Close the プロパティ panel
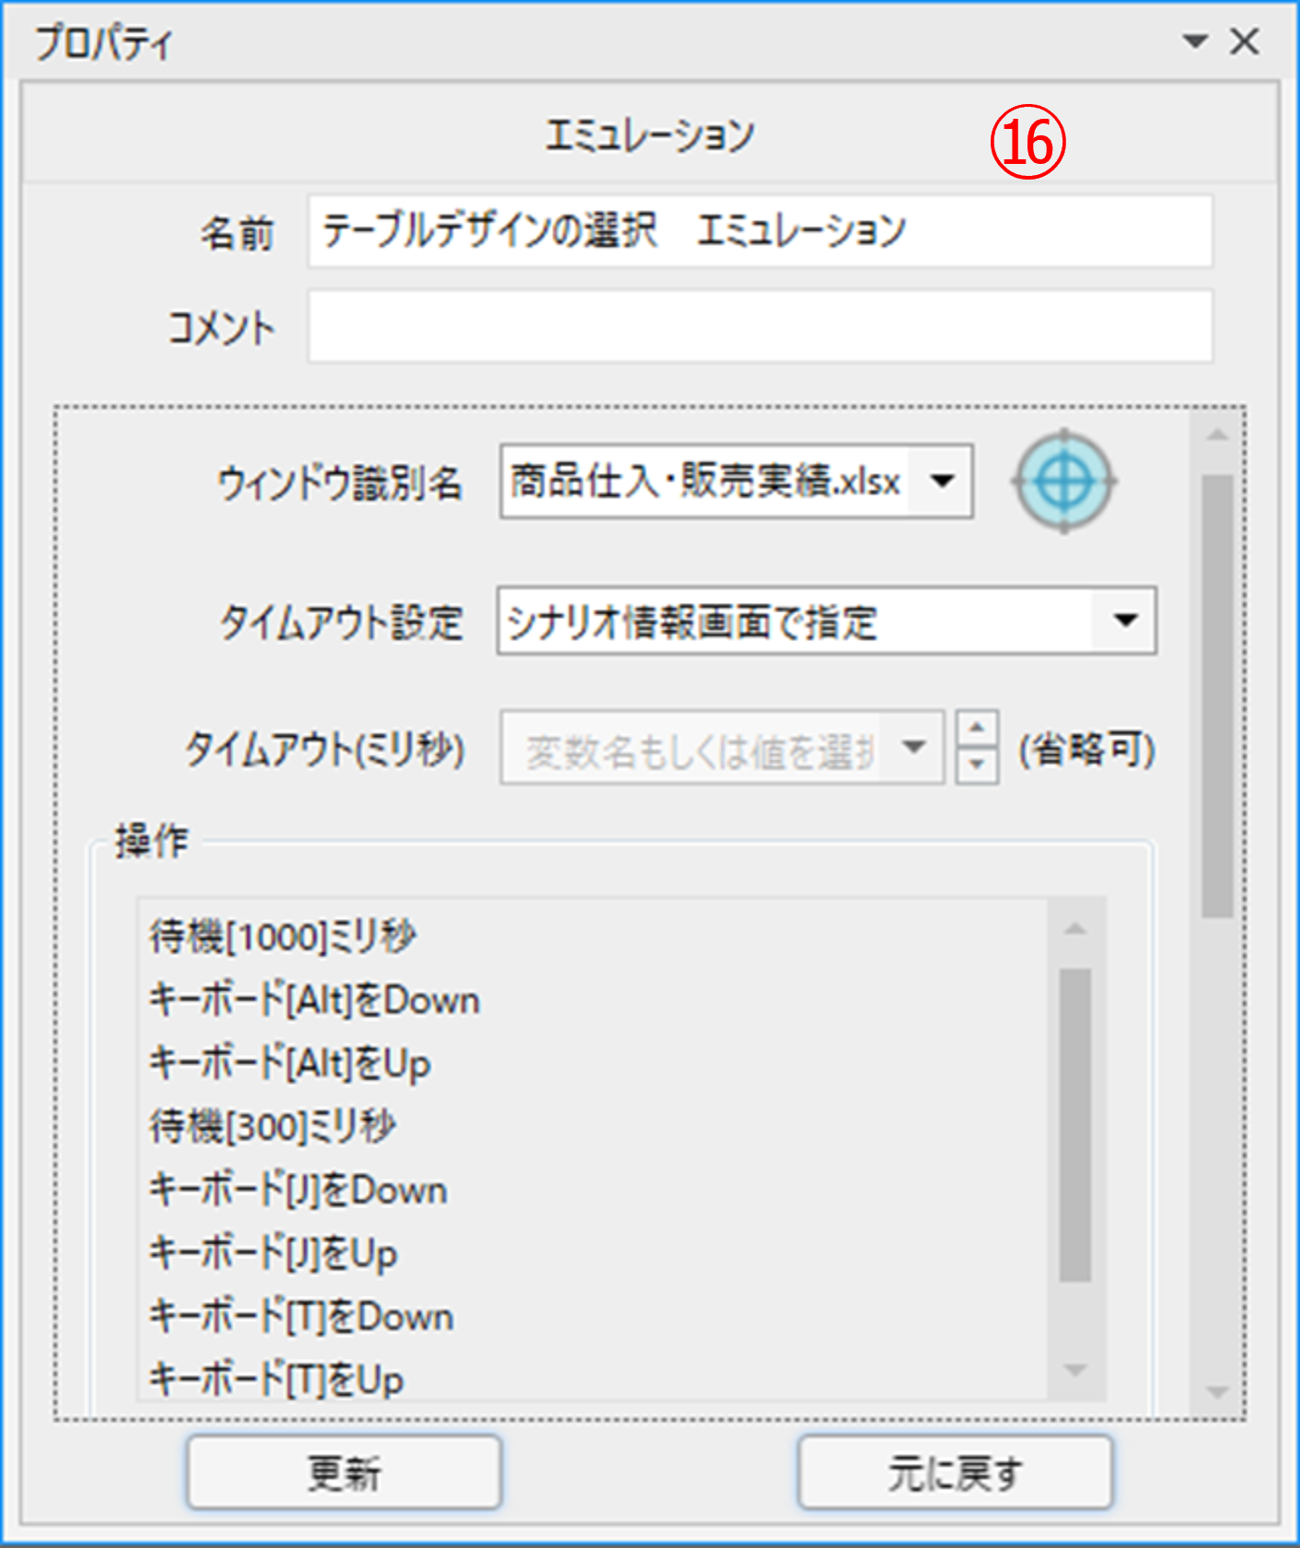This screenshot has width=1300, height=1548. 1245,41
